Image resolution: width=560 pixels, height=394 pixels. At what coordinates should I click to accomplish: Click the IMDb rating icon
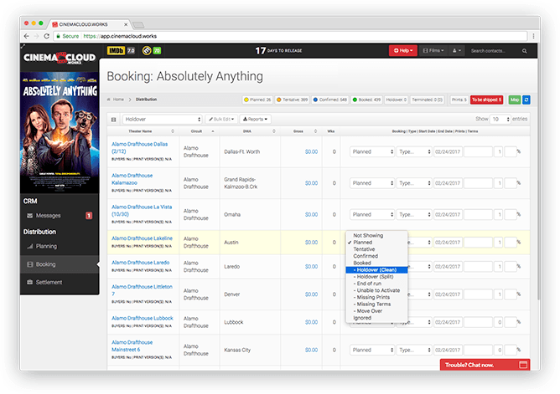[115, 51]
